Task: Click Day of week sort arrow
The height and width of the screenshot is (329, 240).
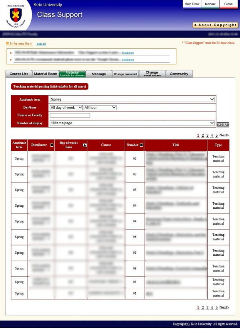Action: pos(84,146)
